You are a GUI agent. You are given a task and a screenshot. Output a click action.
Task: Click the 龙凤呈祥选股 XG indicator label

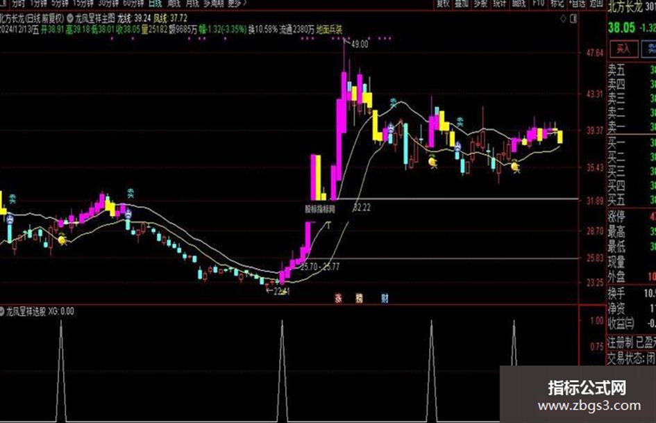(x=40, y=311)
